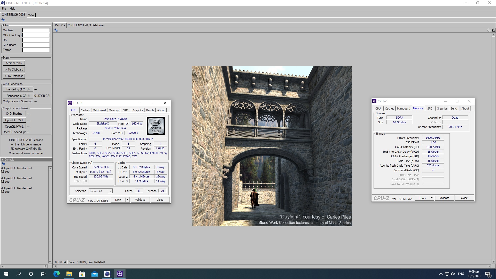
Task: Run Rendering (x CPU) benchmark
Action: 18,96
